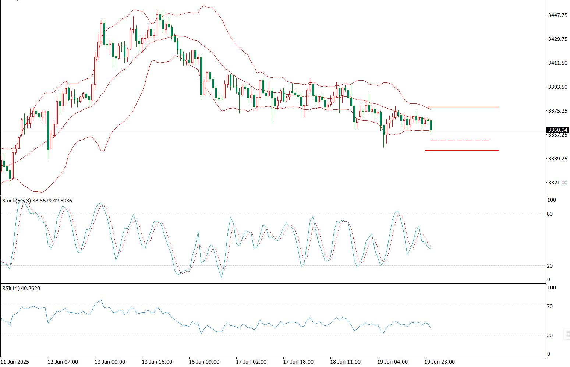Click the 3321.00 price scale label
The height and width of the screenshot is (367, 570).
(x=557, y=183)
